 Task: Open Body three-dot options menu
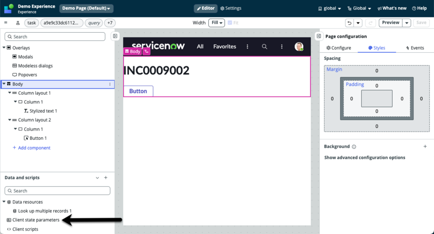(110, 84)
